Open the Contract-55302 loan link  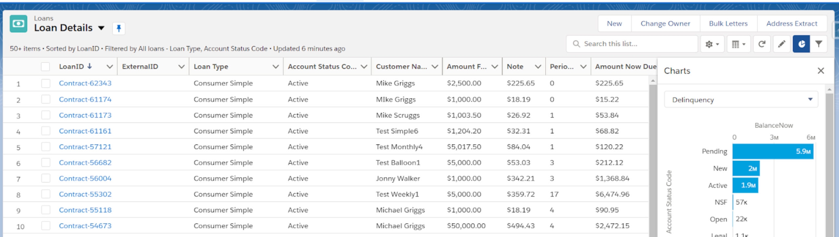click(85, 194)
